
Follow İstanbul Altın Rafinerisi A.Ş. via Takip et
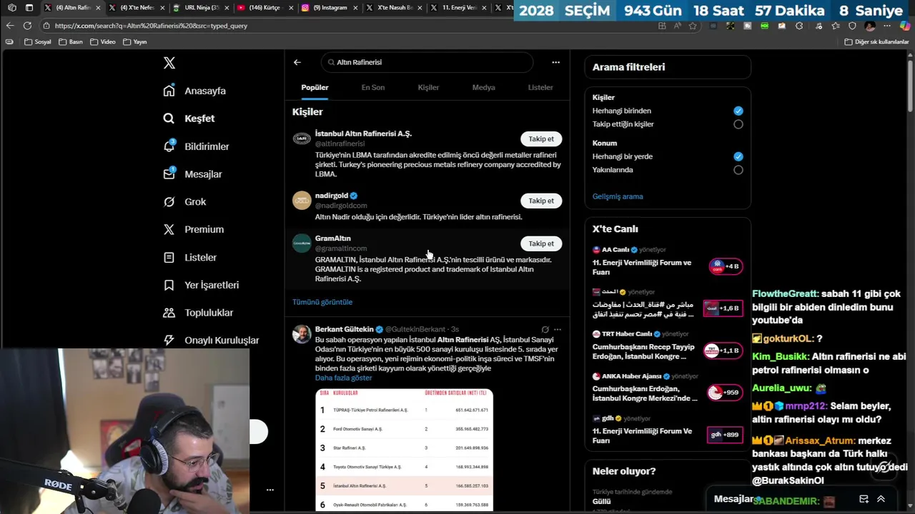(541, 138)
